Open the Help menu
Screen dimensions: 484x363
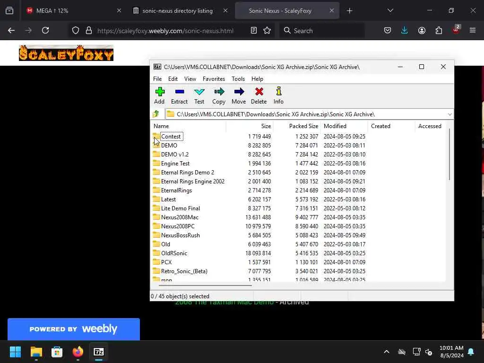coord(257,79)
